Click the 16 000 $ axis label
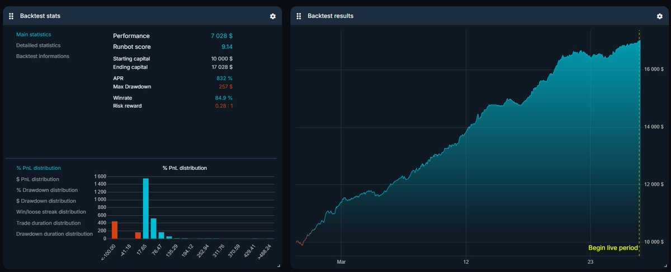Viewport: 671px width, 272px height. pos(653,70)
